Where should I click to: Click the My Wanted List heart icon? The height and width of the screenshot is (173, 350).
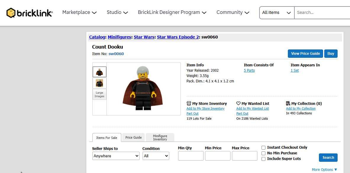click(x=238, y=103)
